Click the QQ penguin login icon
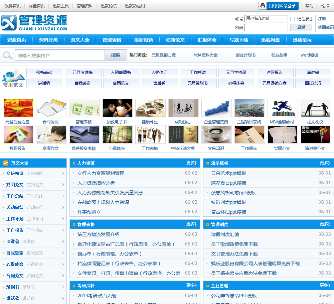334x304 pixels. pos(263,6)
